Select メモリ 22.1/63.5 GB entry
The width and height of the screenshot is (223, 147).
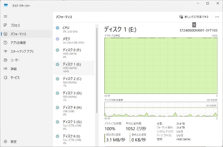click(74, 40)
